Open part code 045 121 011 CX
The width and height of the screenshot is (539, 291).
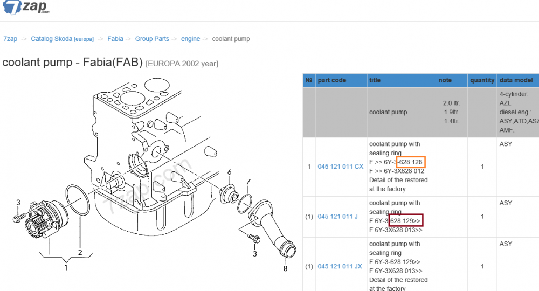point(340,167)
